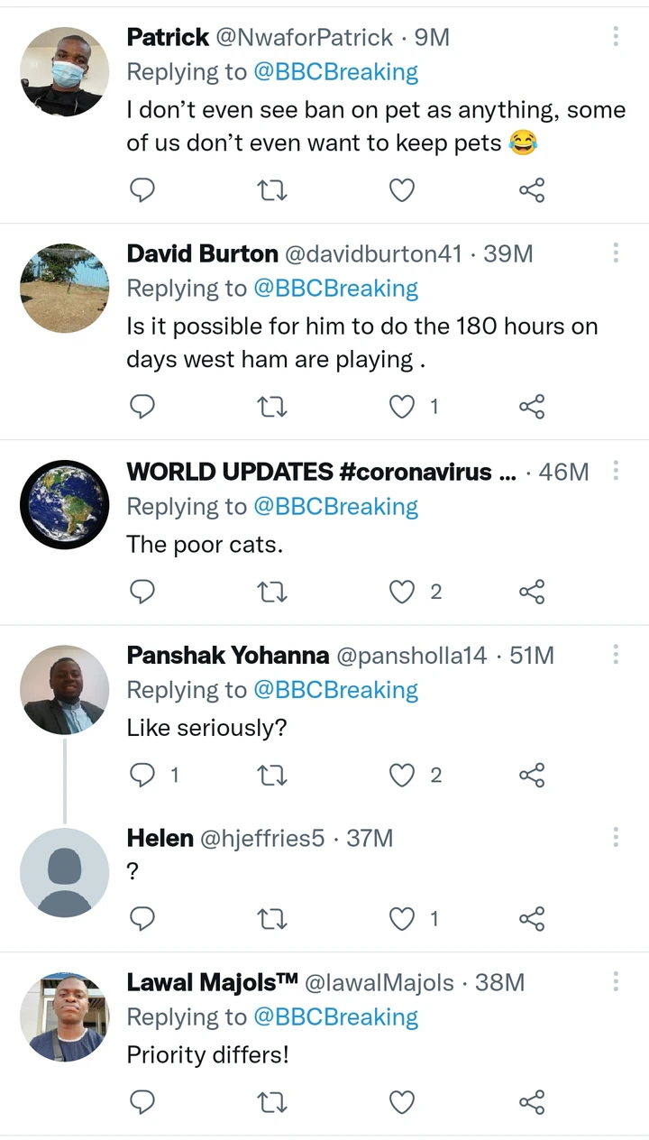Open more options for Helen's tweet
The height and width of the screenshot is (1140, 649).
coord(616,838)
